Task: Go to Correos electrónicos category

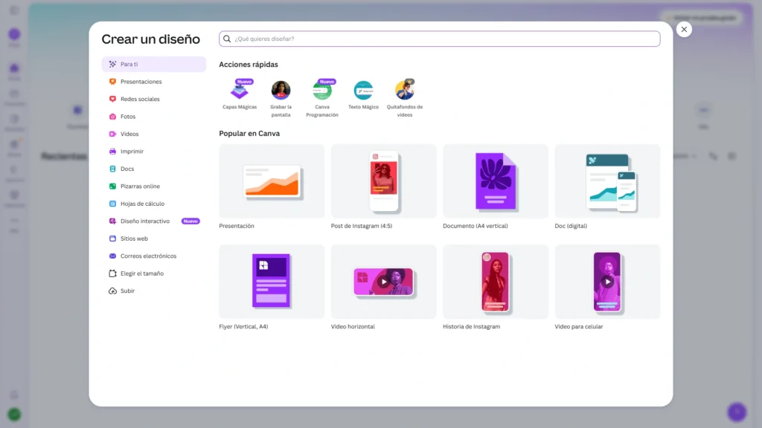Action: 153,256
